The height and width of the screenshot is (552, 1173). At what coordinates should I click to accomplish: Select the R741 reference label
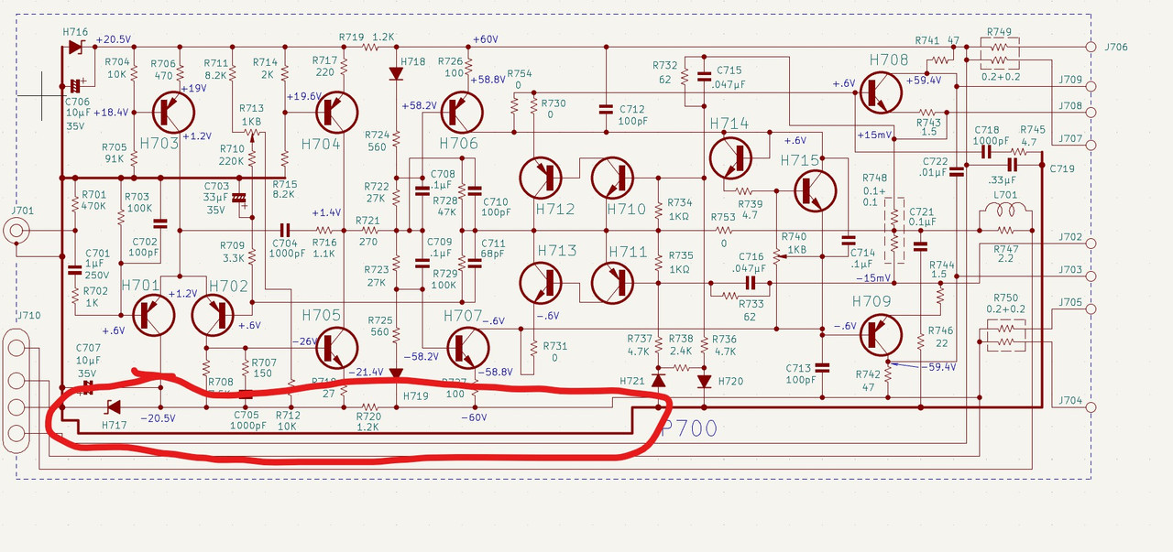tap(927, 40)
